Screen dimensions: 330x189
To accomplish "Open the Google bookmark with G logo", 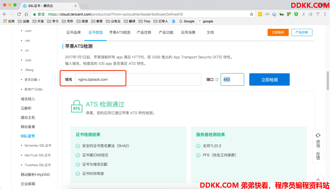I will coord(187,21).
